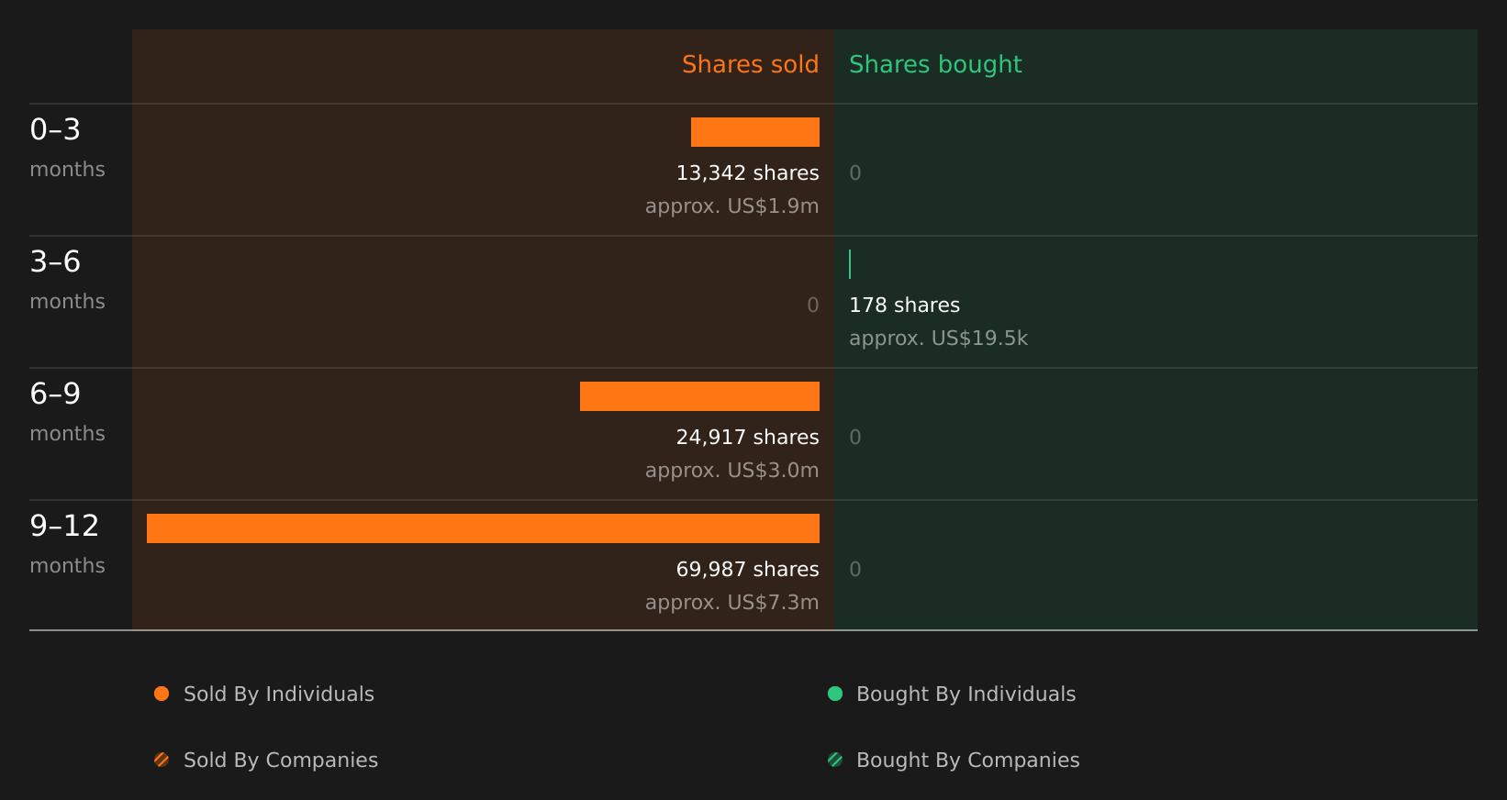Click the Shares bought column header

click(935, 64)
